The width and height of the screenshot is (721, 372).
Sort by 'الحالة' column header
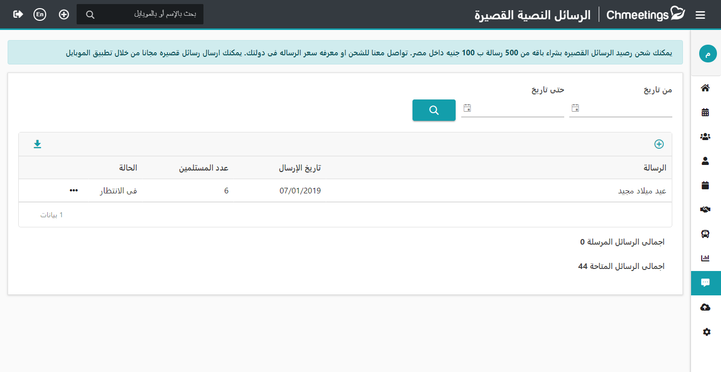[128, 167]
